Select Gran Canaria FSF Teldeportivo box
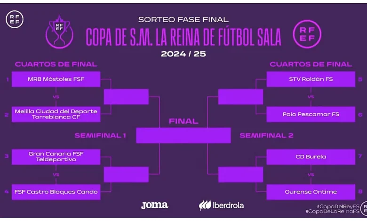Screen dimensions: 367x221 tap(56, 157)
